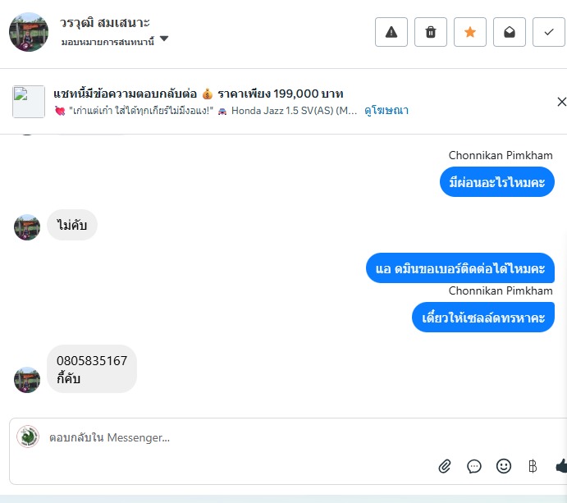Open saved replies speech bubble icon

(x=474, y=466)
